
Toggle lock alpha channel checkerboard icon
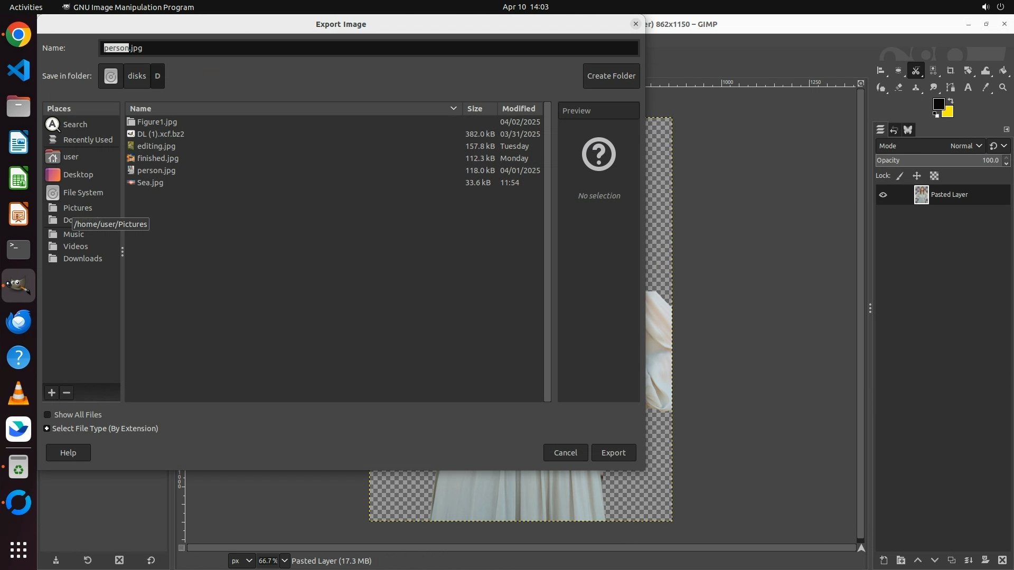(x=934, y=176)
